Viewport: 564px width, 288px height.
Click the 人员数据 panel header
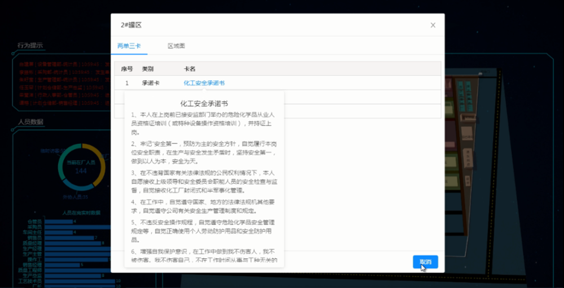pyautogui.click(x=30, y=121)
